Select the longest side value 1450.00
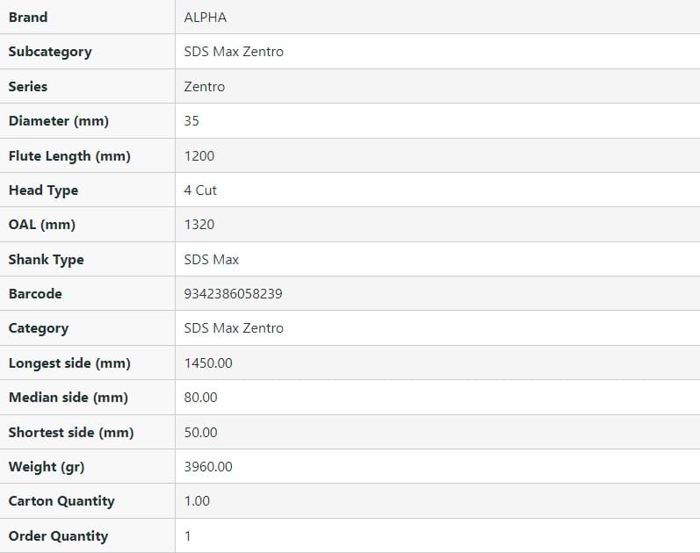700x553 pixels. 208,363
